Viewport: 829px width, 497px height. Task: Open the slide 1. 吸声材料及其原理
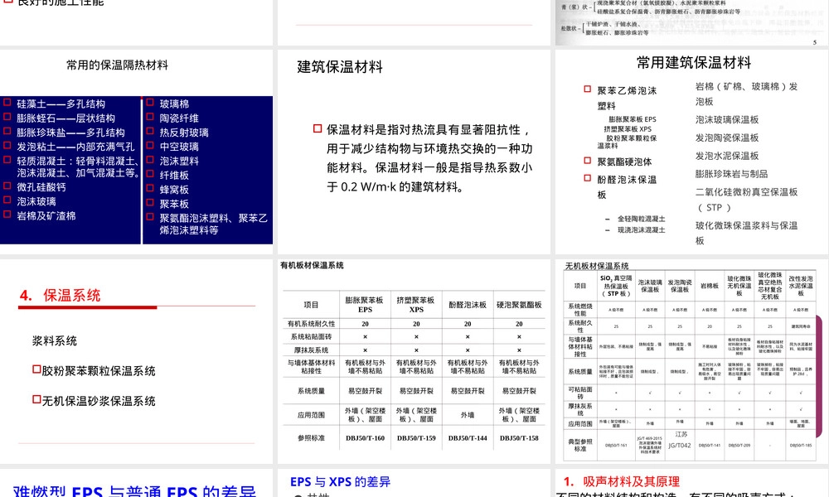(x=692, y=483)
